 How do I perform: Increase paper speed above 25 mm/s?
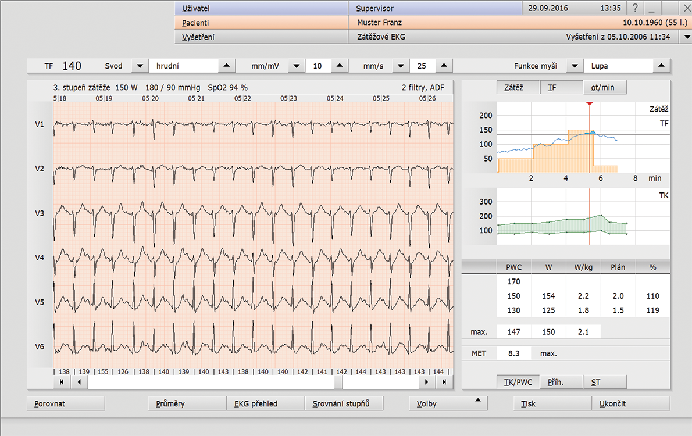point(443,66)
